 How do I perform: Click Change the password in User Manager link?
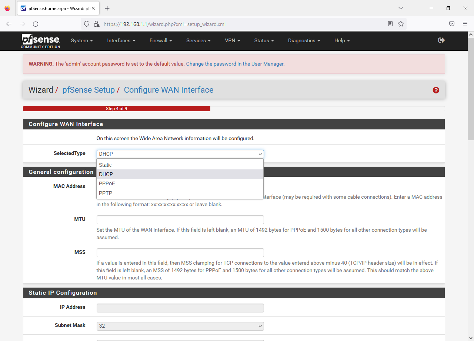click(235, 64)
